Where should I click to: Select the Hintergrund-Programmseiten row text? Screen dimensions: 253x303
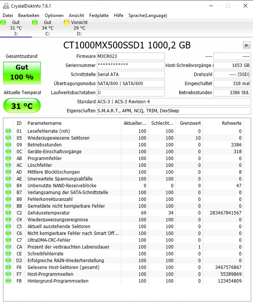58,281
